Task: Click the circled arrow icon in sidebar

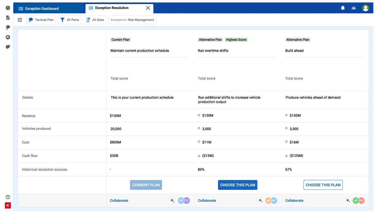Action: [8, 37]
